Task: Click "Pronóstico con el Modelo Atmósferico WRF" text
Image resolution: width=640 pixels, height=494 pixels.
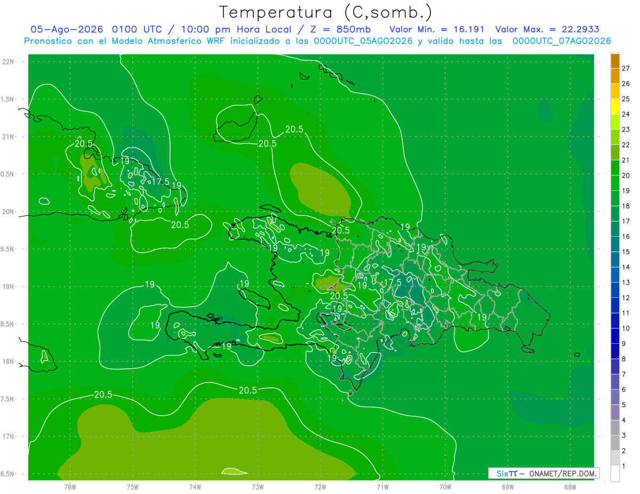Action: tap(124, 41)
